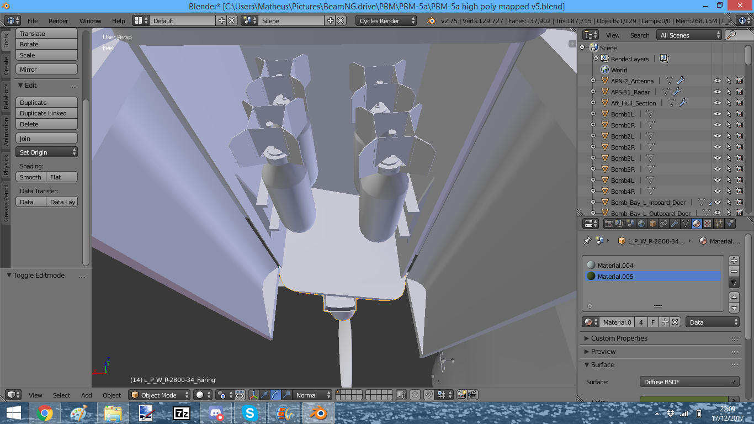Screen dimensions: 754x424
Task: Toggle selectability arrow for Aft_Hull_Section
Action: pos(729,103)
